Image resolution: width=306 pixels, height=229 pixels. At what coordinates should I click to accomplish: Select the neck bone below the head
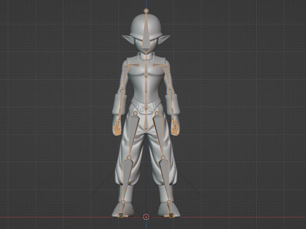pyautogui.click(x=146, y=55)
